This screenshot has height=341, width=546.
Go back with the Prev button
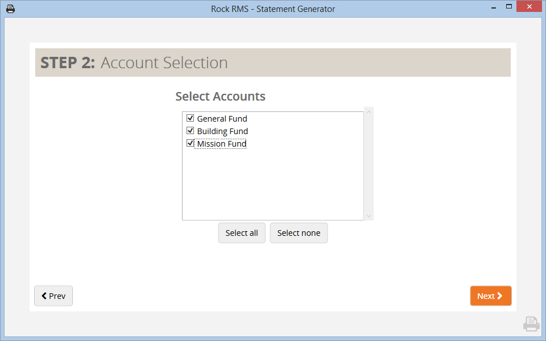click(53, 296)
